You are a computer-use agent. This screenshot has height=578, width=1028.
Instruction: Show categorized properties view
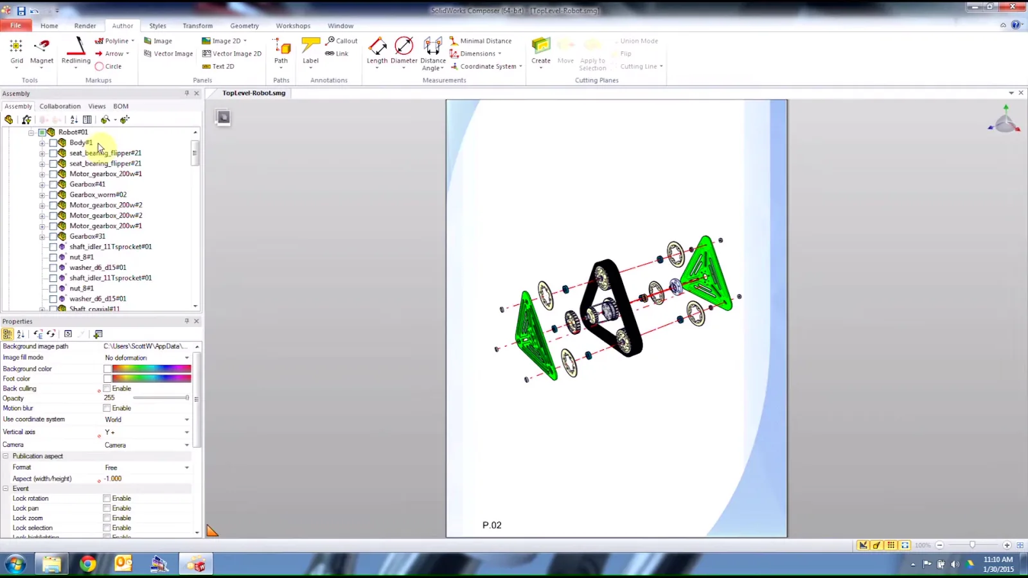click(x=7, y=334)
